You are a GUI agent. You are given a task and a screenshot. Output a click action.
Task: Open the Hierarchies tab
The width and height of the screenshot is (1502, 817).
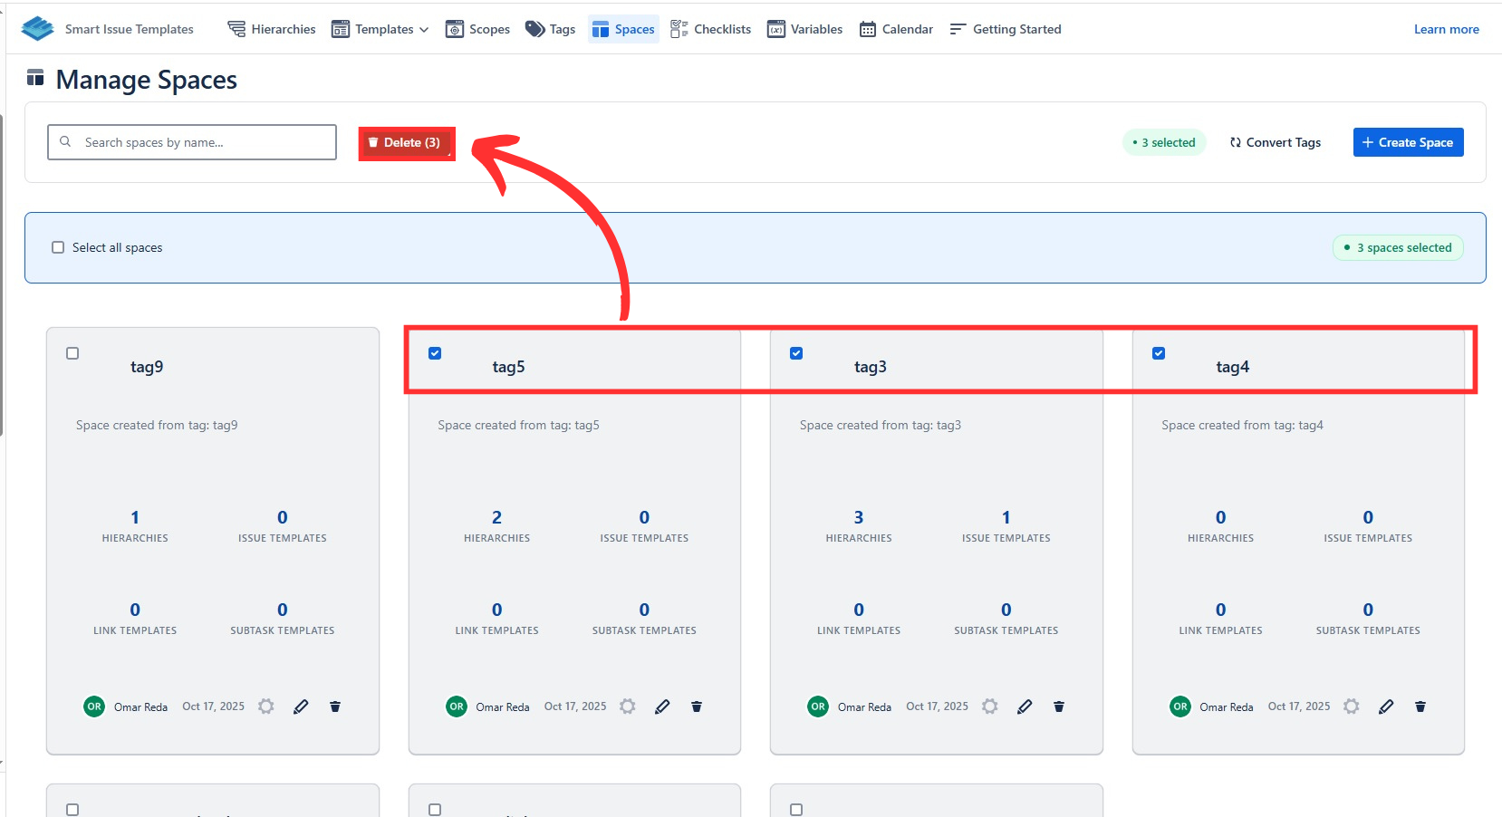[272, 29]
